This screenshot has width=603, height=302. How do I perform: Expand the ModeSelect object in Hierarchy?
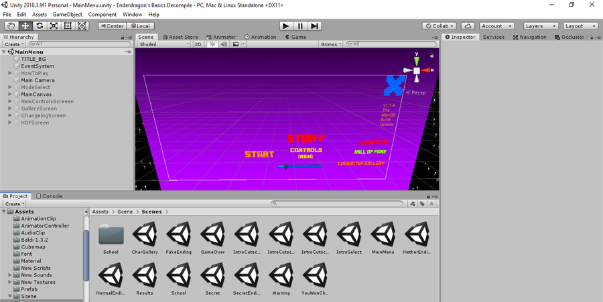point(10,87)
